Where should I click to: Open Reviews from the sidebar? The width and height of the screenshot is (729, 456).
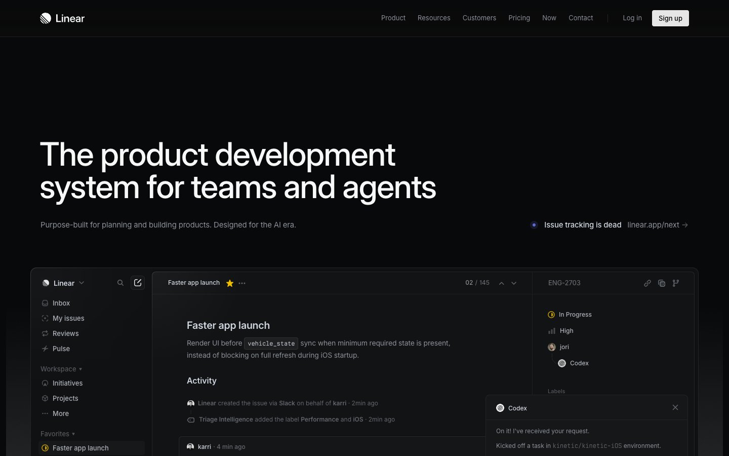[x=65, y=333]
